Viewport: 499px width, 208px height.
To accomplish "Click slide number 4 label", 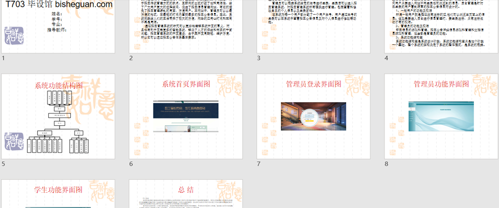I will click(x=387, y=58).
